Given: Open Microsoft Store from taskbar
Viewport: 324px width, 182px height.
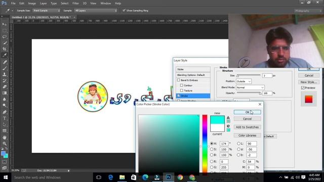Looking at the screenshot, I should click(134, 177).
